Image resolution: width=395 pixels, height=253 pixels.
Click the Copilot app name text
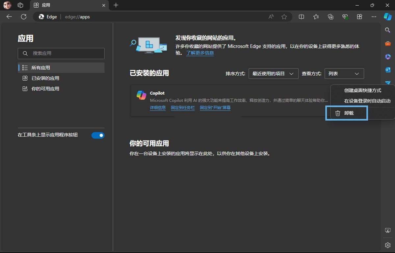click(157, 93)
